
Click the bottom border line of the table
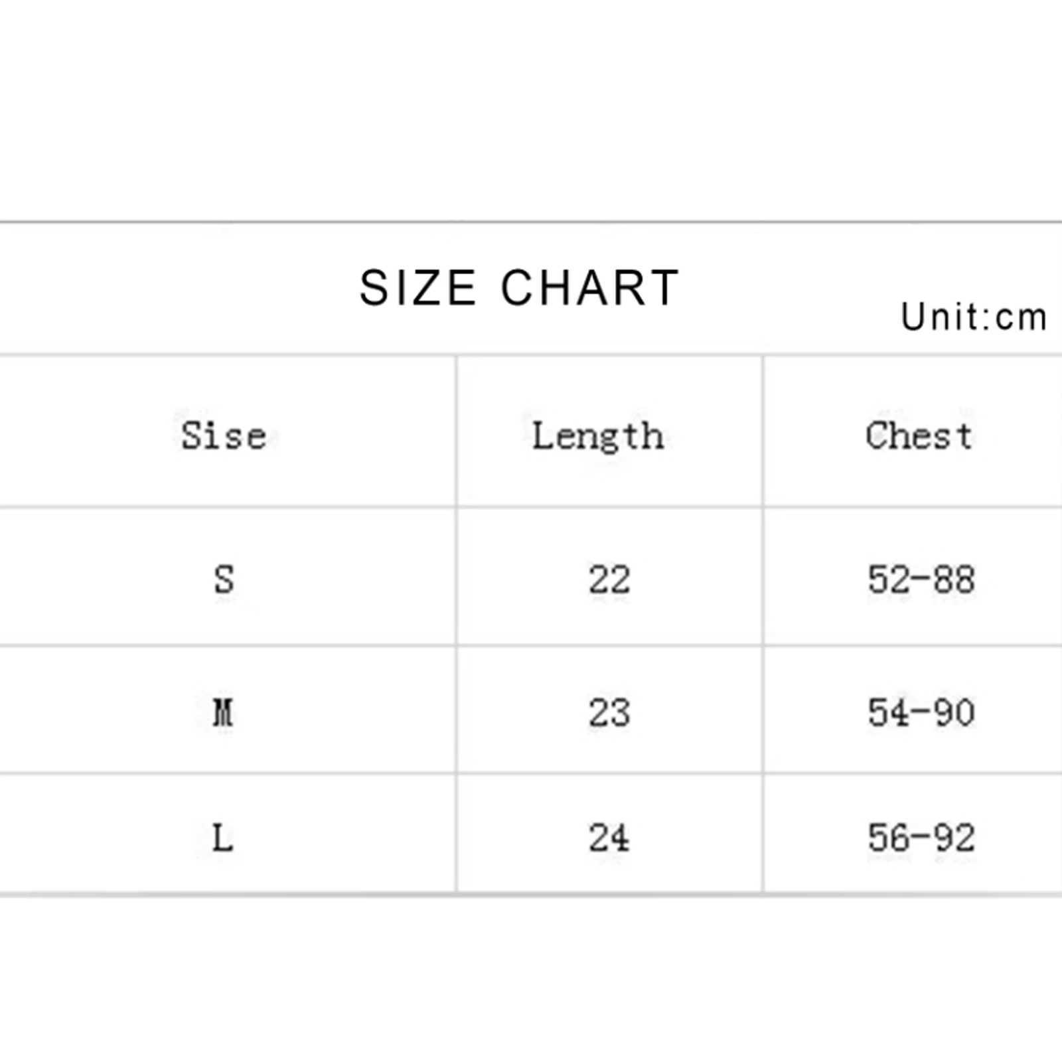click(531, 895)
